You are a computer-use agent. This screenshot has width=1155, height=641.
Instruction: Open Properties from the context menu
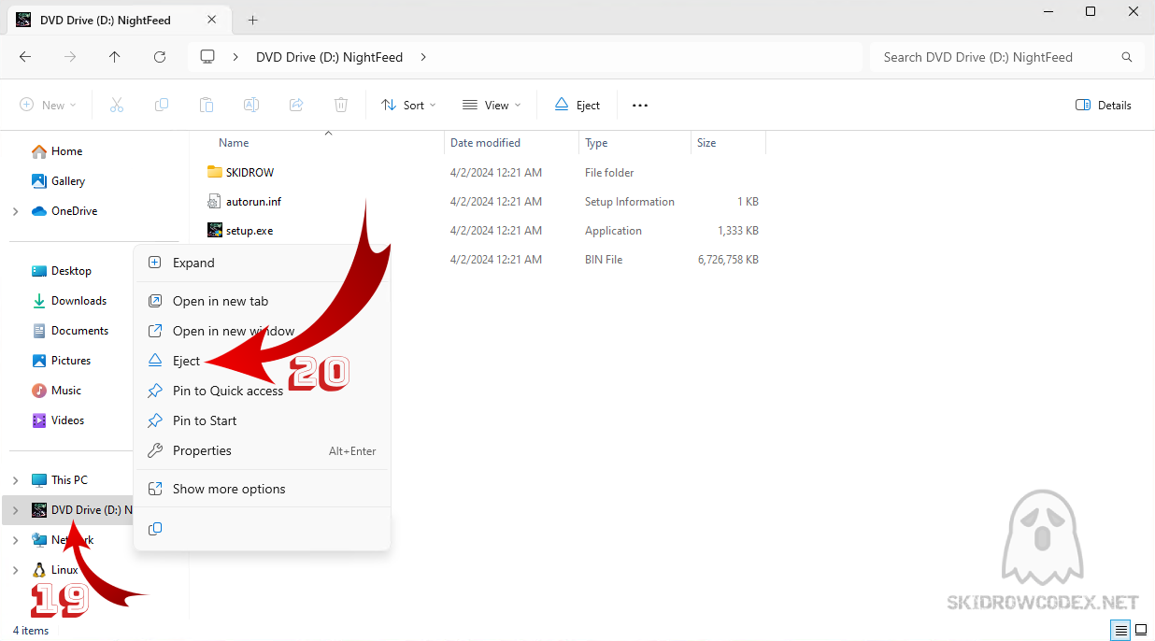262,450
